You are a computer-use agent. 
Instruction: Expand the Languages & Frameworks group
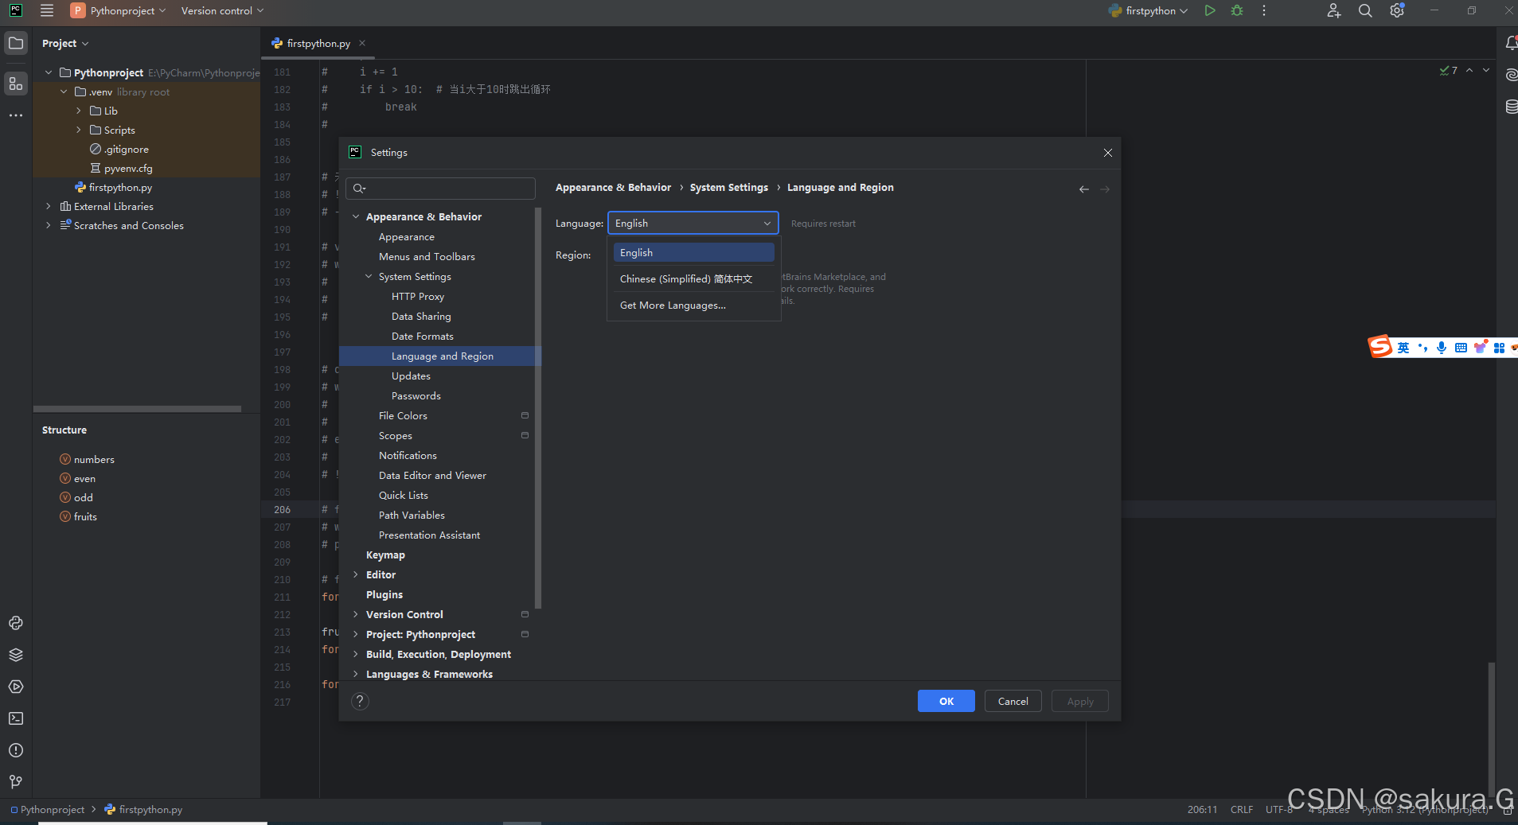point(356,674)
